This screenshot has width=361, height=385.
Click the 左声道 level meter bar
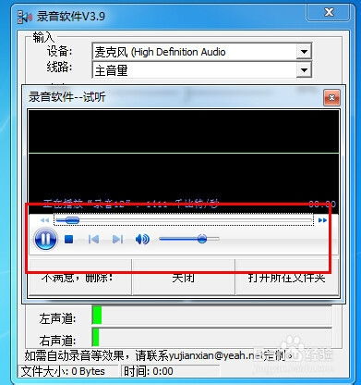point(211,315)
